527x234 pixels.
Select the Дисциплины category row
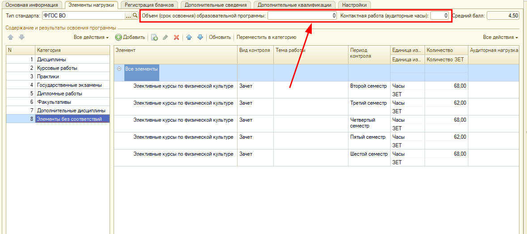click(51, 60)
